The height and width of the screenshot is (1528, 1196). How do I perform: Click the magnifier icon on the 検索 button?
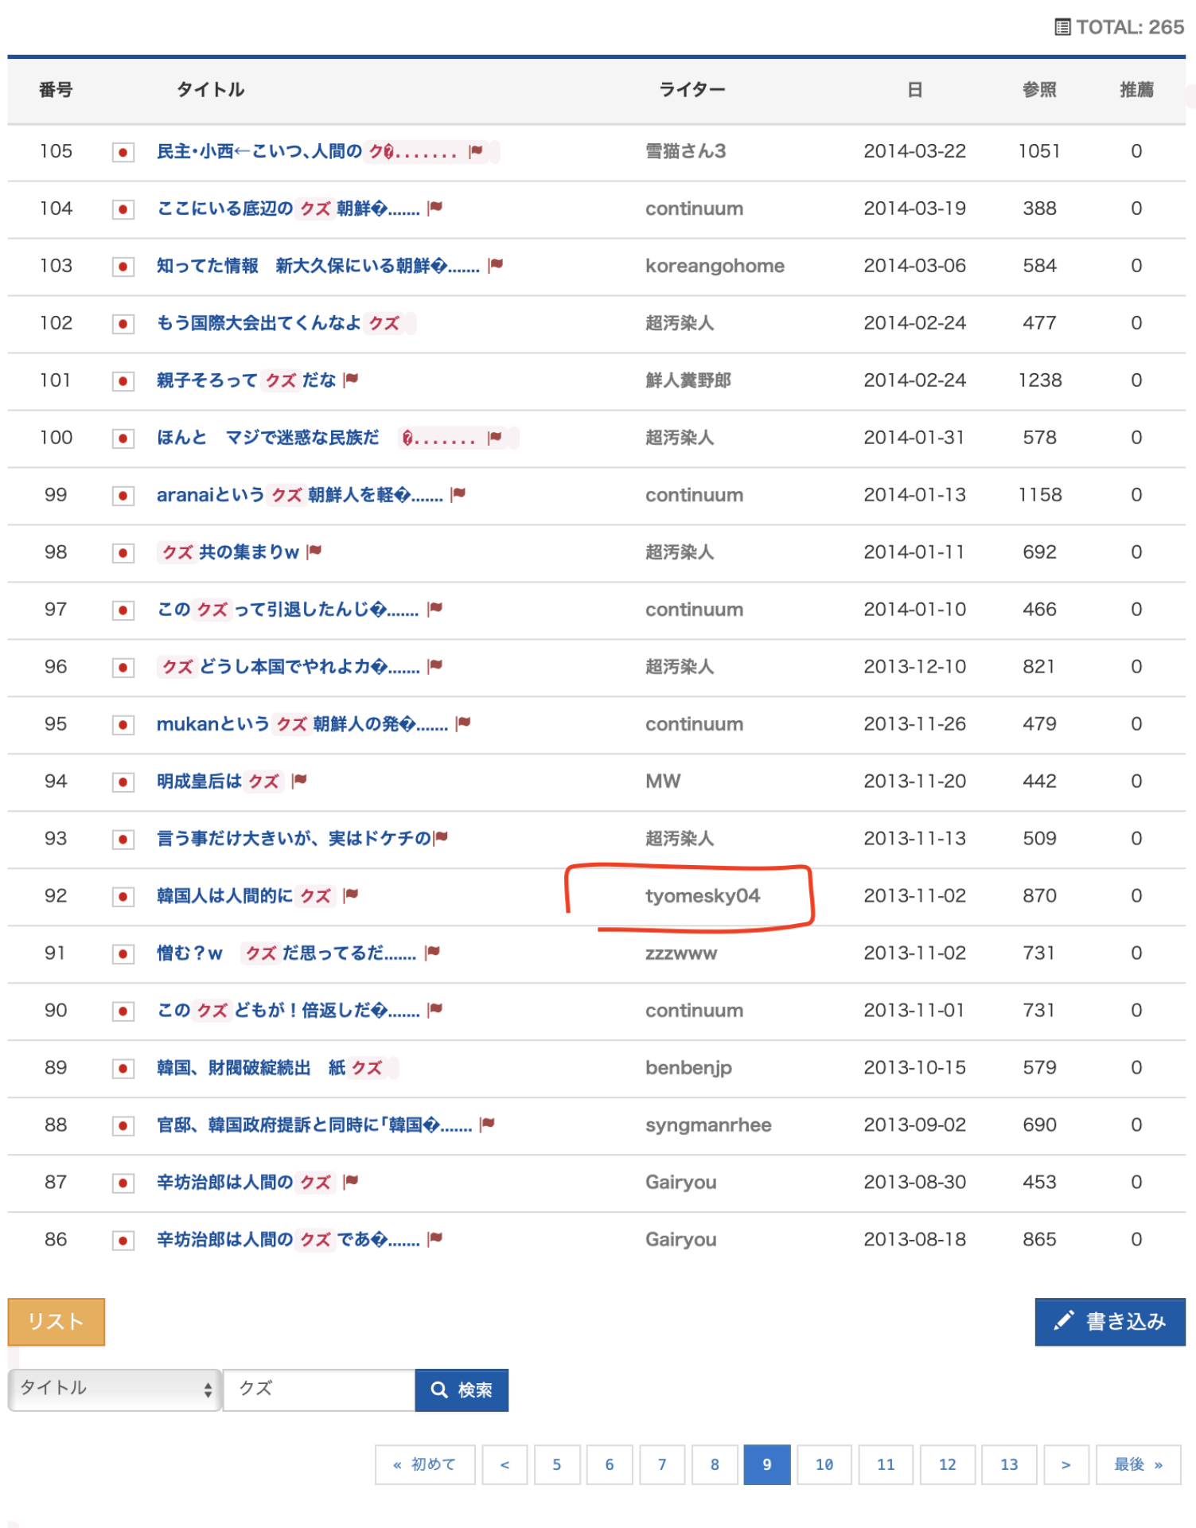(x=438, y=1390)
